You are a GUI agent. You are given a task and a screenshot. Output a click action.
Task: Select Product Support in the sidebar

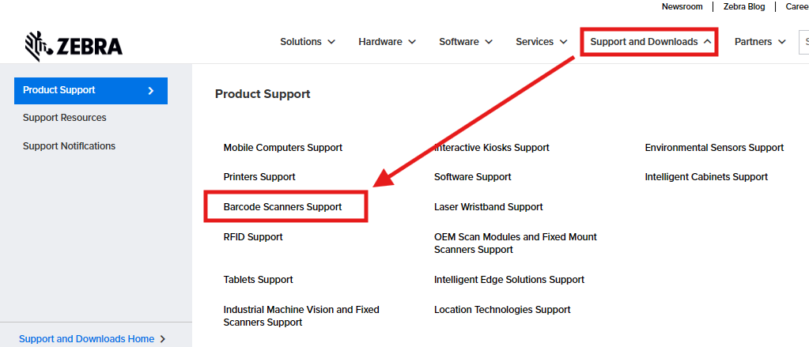click(90, 90)
